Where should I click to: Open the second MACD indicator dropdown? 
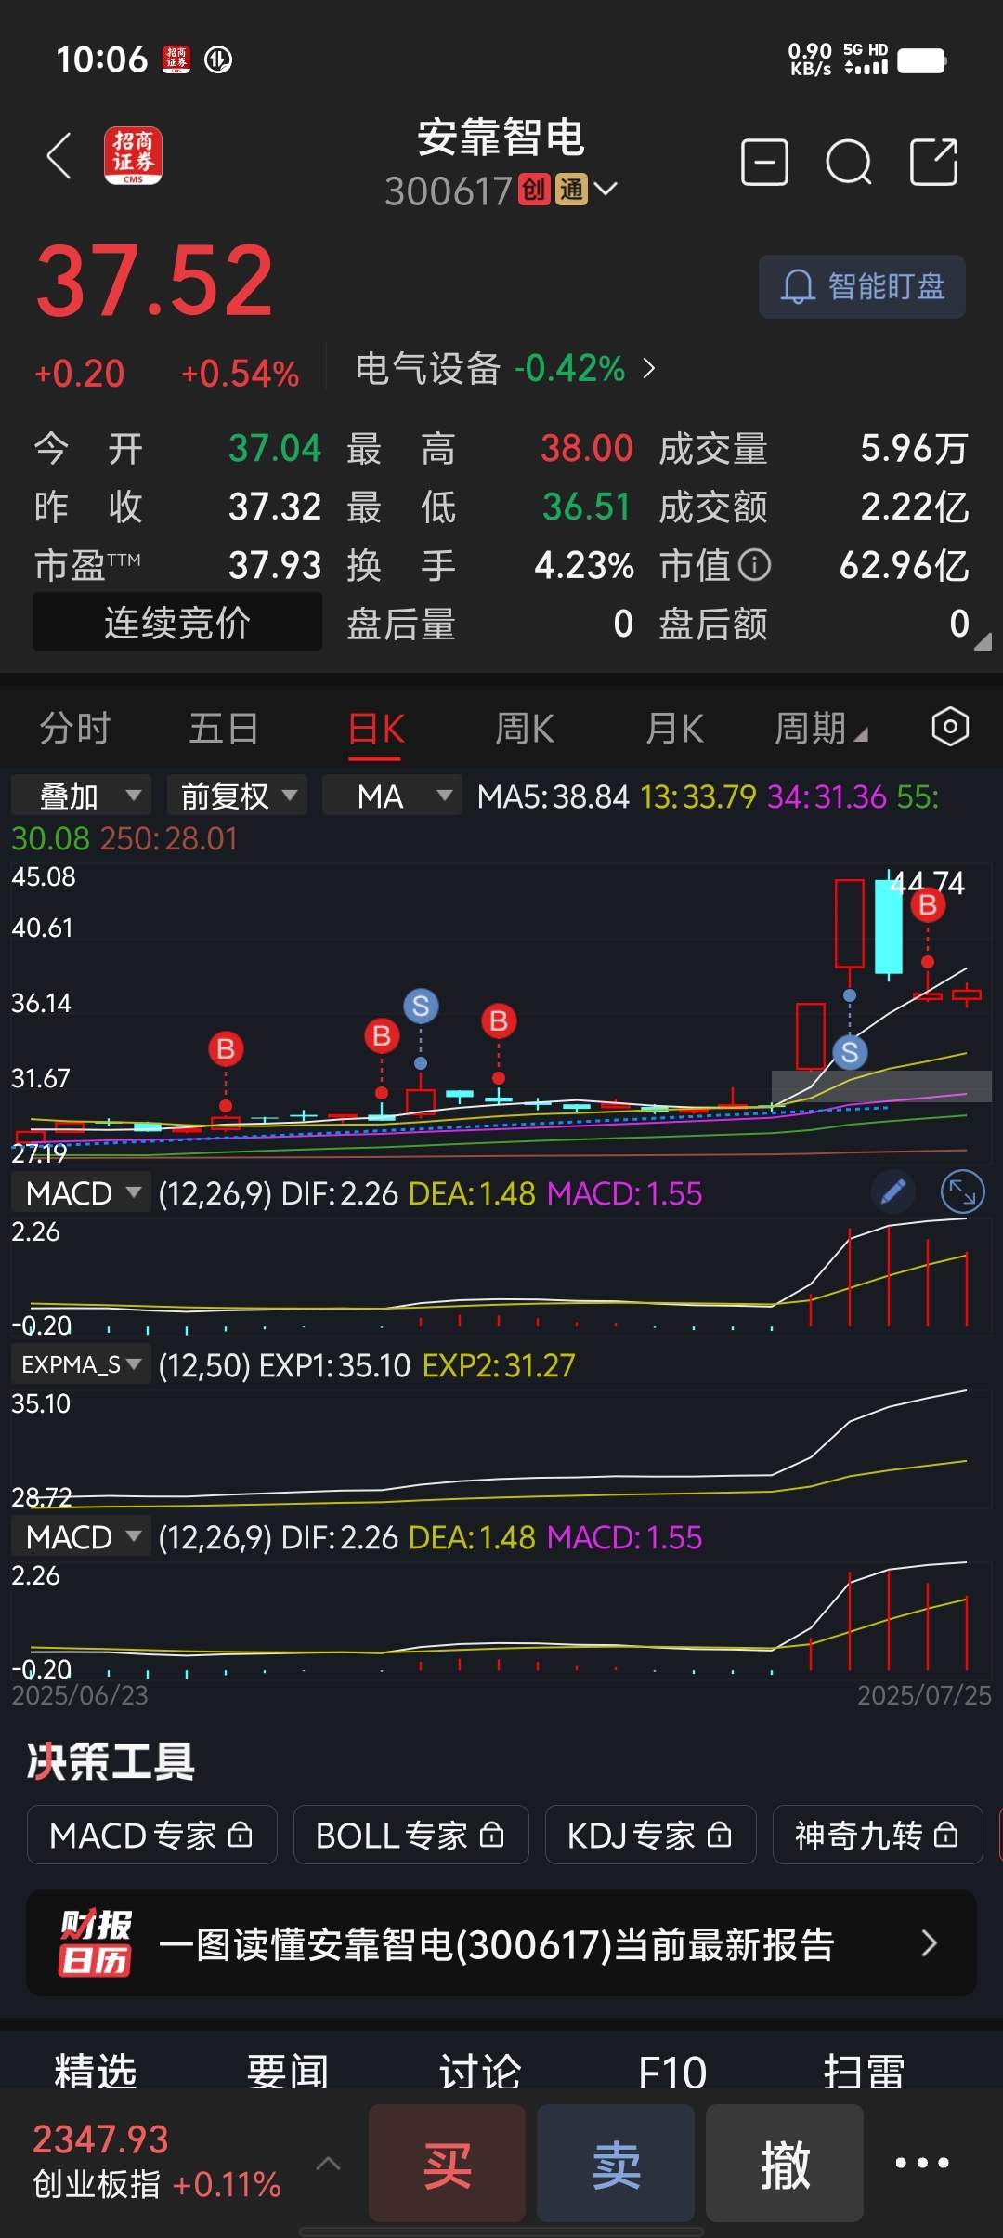point(82,1536)
